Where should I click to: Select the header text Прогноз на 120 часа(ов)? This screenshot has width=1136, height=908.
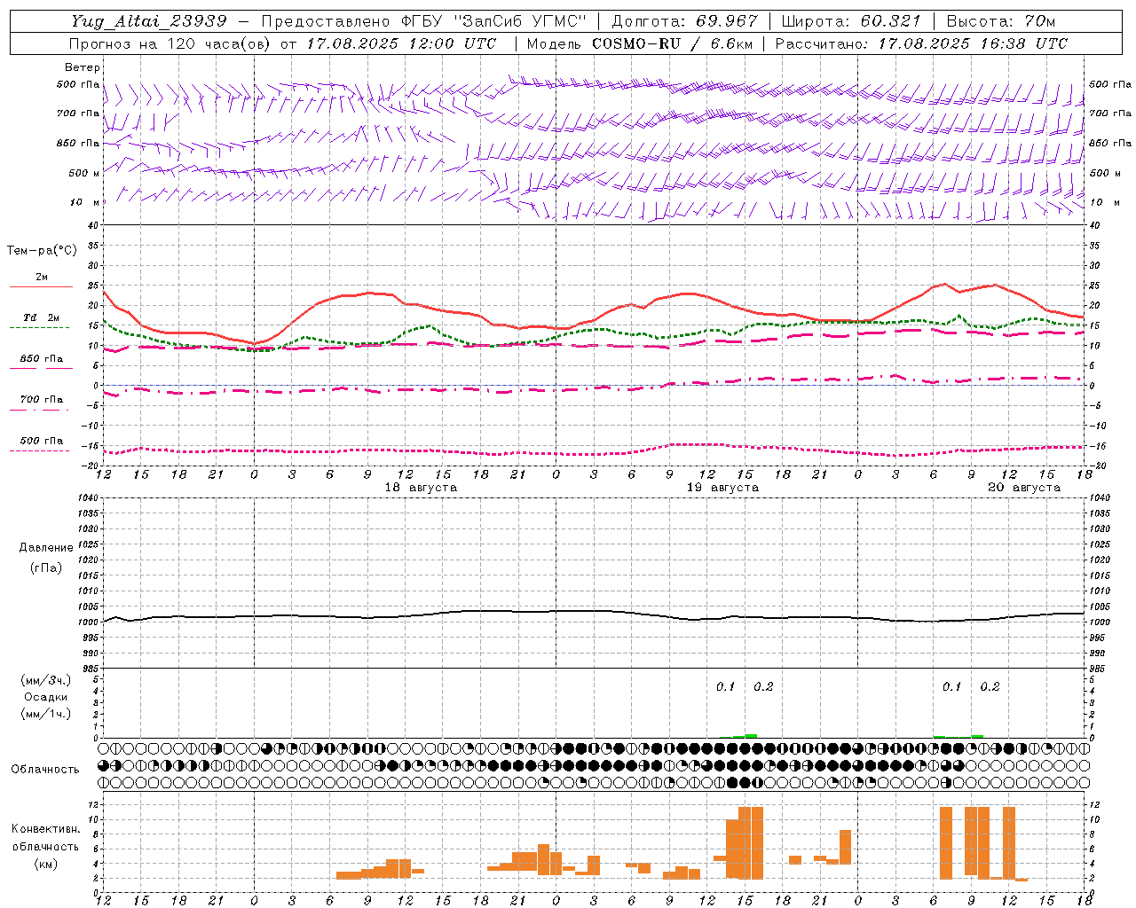pos(170,43)
